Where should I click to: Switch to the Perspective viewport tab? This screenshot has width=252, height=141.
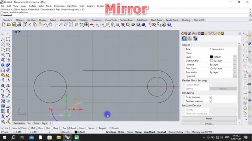tap(19, 123)
